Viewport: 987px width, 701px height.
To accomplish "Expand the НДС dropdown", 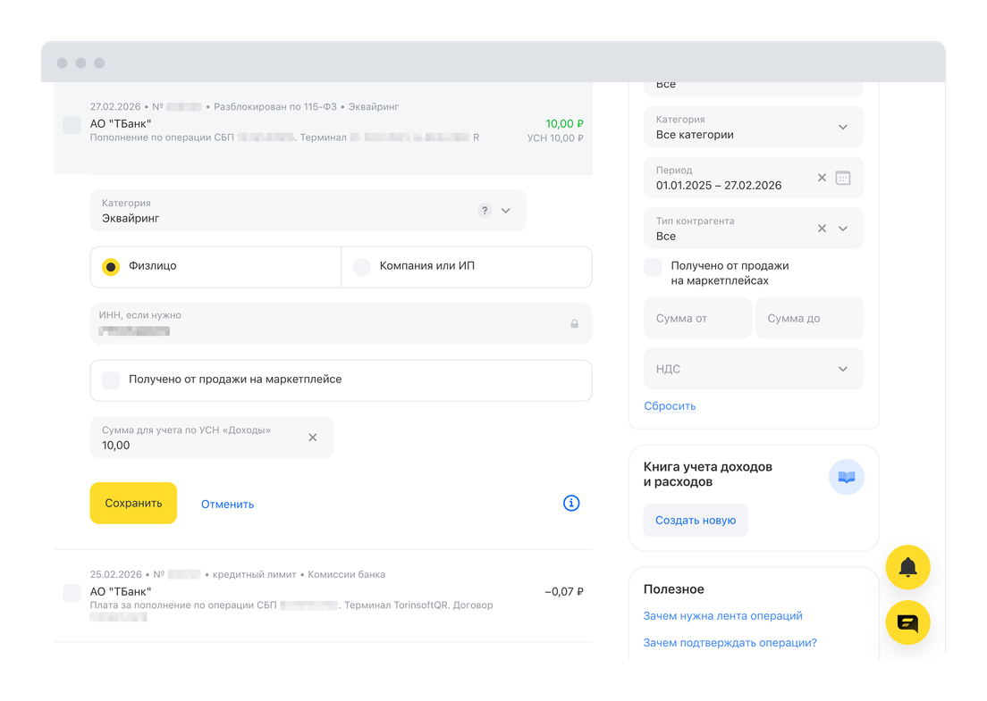I will 842,369.
